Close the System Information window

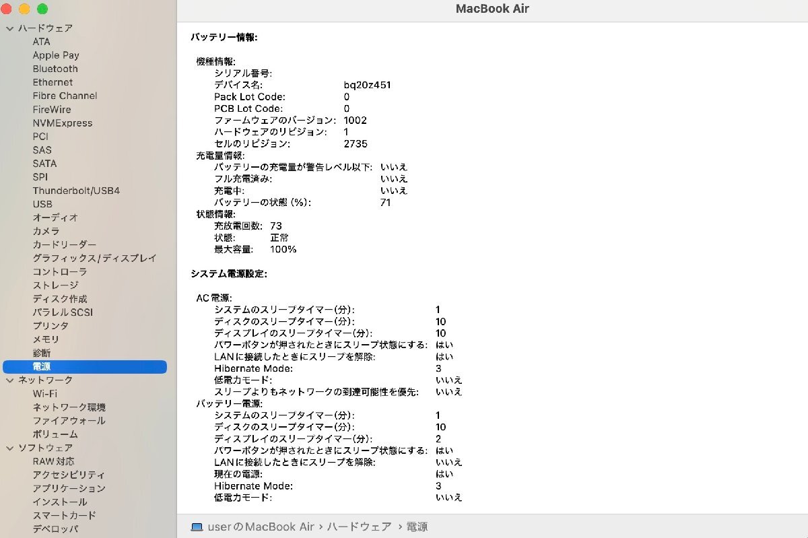[5, 9]
